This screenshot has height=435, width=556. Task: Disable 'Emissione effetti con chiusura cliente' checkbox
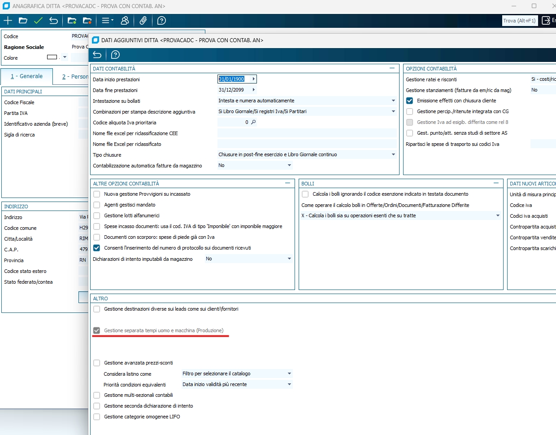409,101
